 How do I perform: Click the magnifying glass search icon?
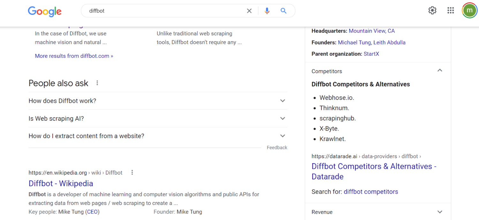pos(283,11)
